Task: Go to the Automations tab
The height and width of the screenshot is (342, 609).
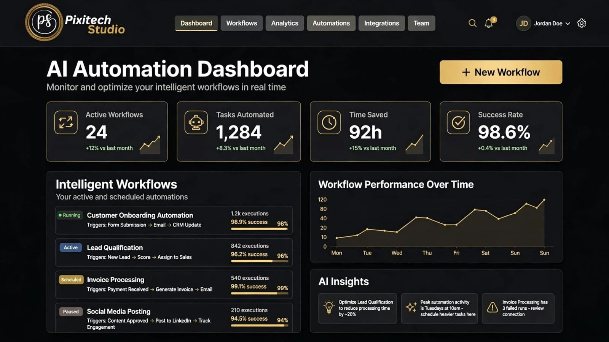Action: click(331, 23)
